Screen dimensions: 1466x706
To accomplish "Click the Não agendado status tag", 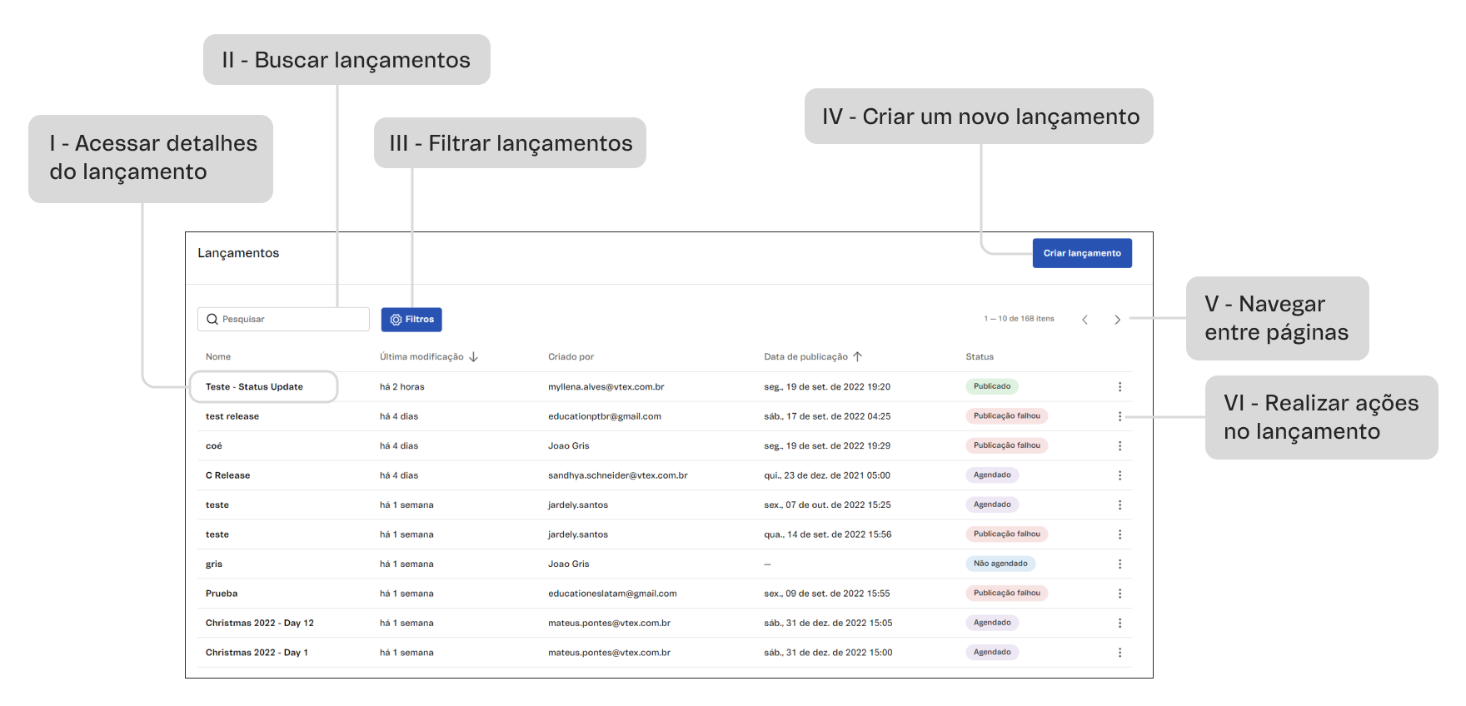I will tap(1000, 564).
